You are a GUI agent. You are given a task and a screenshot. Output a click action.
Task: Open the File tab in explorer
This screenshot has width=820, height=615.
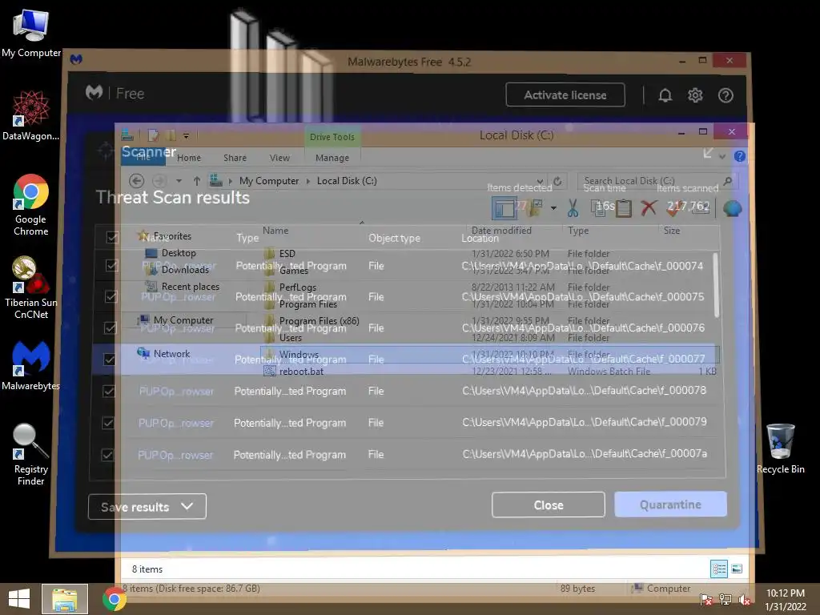coord(143,158)
